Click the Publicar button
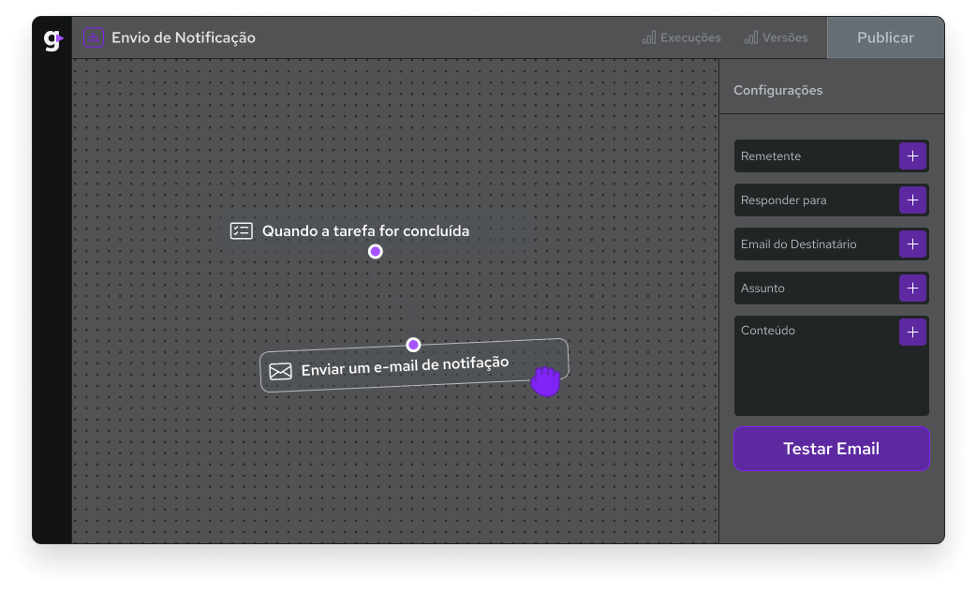This screenshot has height=592, width=977. pos(885,38)
